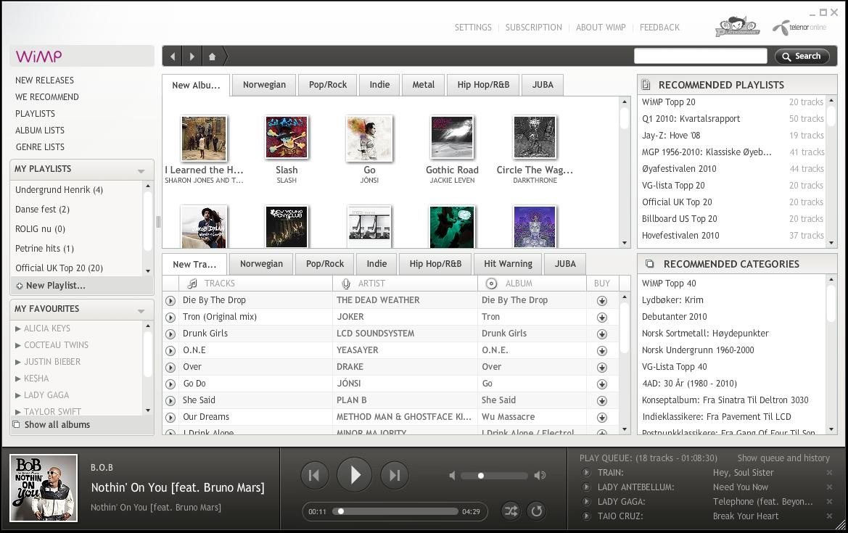Toggle repeat playback mode
This screenshot has width=848, height=533.
click(537, 511)
